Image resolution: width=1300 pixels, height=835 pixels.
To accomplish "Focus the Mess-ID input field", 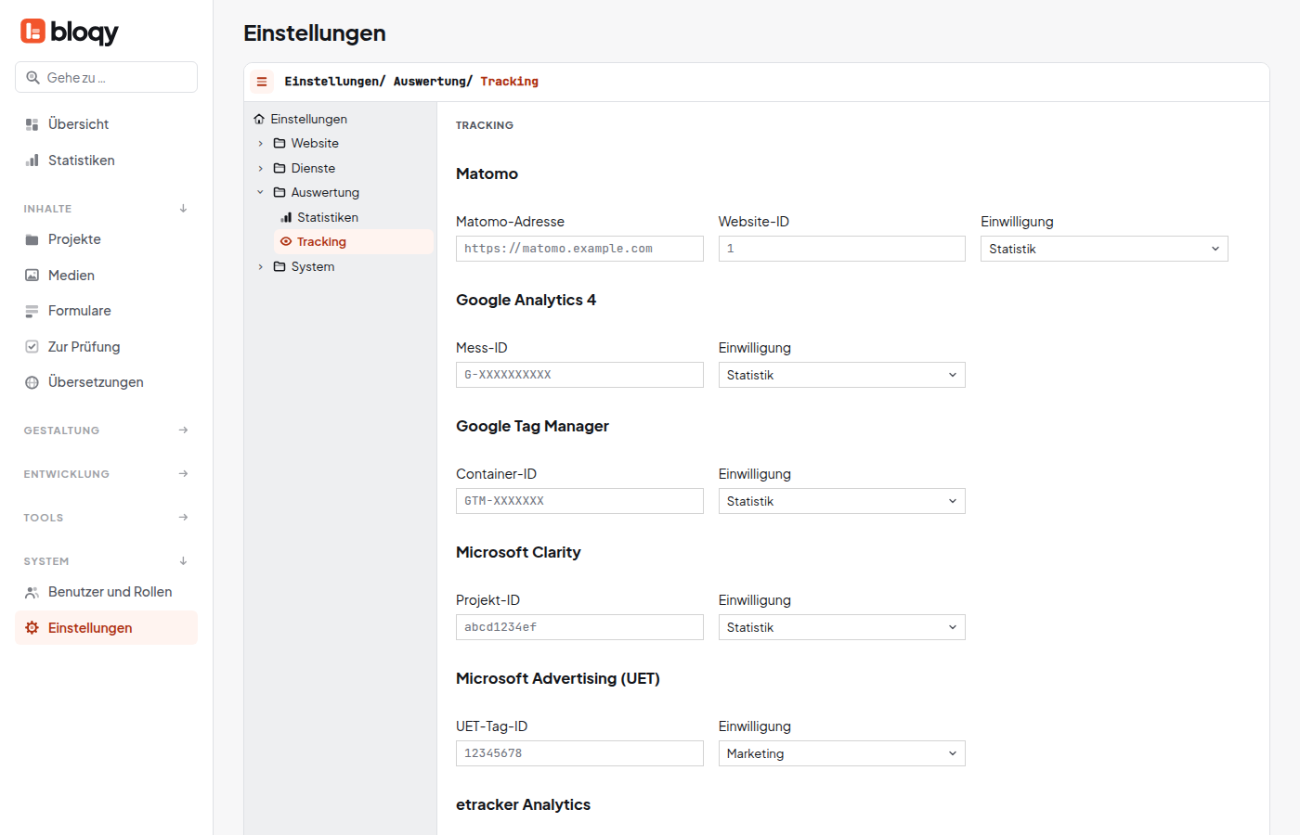I will click(x=579, y=375).
